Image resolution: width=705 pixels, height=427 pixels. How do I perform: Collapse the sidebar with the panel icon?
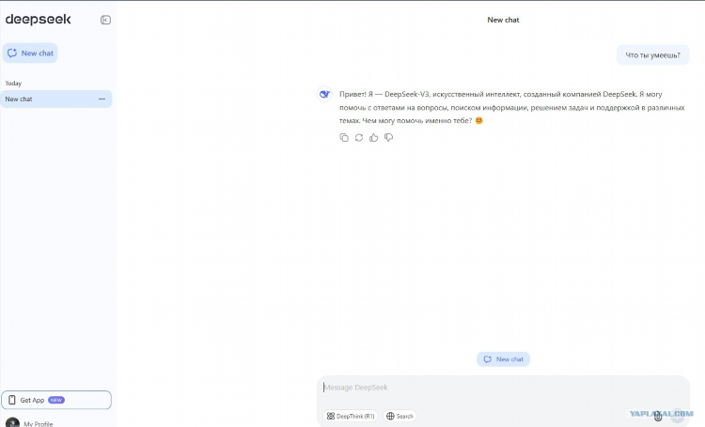(105, 20)
